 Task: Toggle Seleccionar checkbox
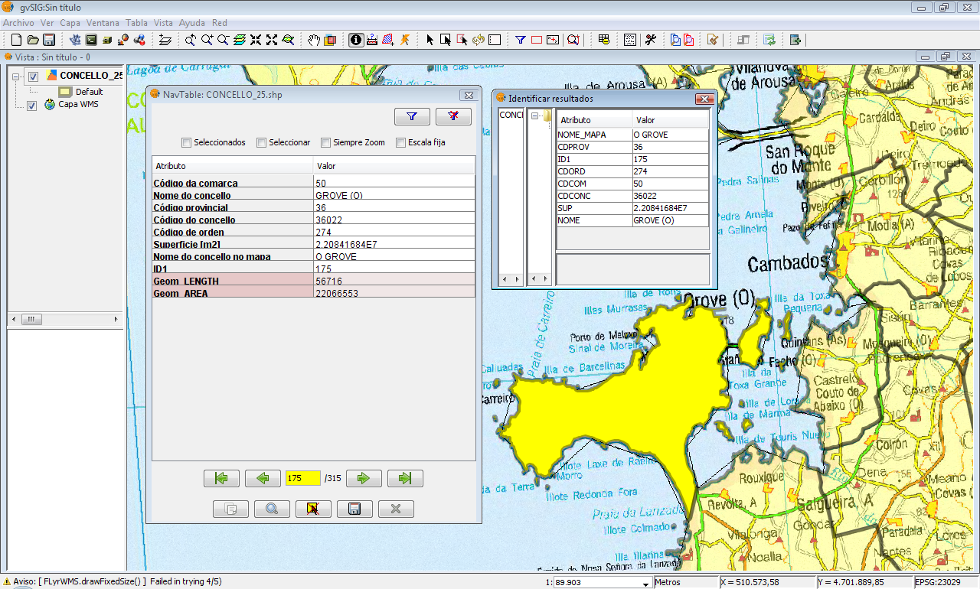261,142
